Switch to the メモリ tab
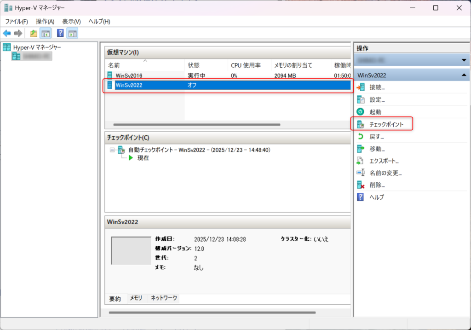The image size is (471, 330). click(x=136, y=298)
